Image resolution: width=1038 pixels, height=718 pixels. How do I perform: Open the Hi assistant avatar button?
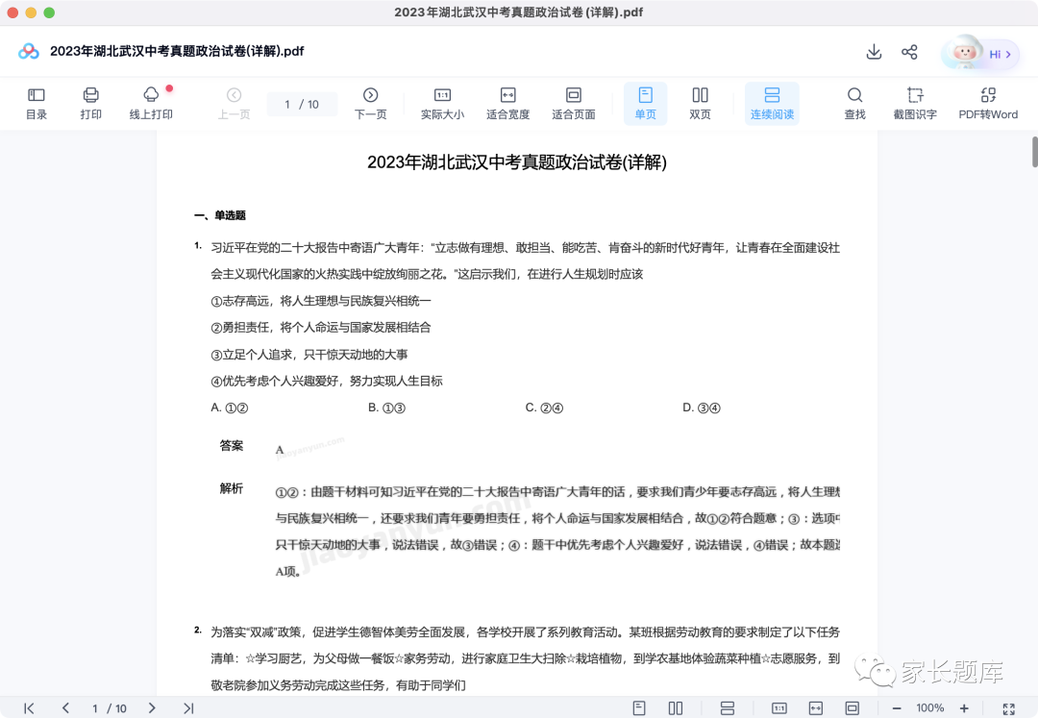(979, 53)
